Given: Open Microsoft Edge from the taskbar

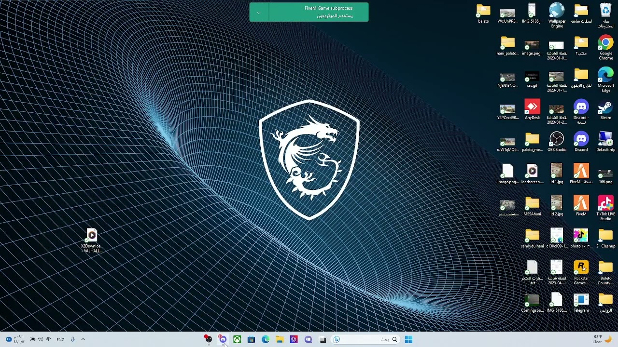Looking at the screenshot, I should click(x=266, y=339).
